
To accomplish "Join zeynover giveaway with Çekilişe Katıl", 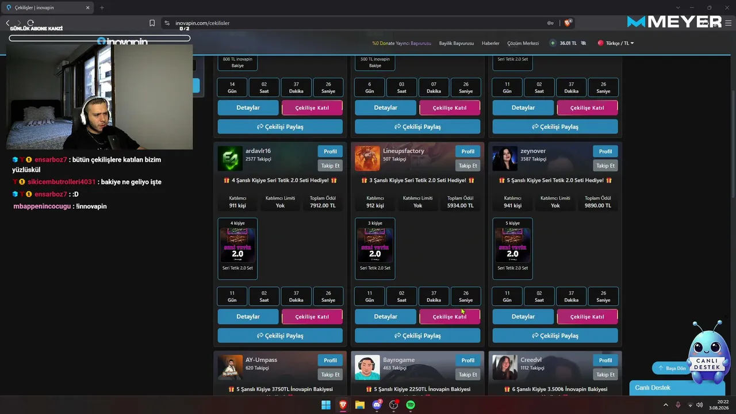I will (x=587, y=317).
